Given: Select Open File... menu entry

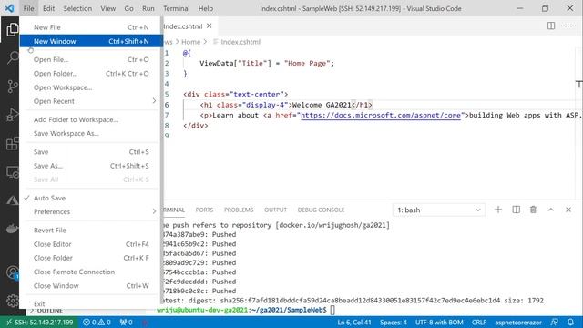Looking at the screenshot, I should pyautogui.click(x=91, y=59).
